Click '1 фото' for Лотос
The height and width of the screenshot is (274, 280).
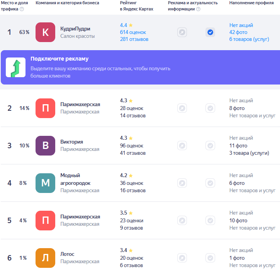point(237,258)
